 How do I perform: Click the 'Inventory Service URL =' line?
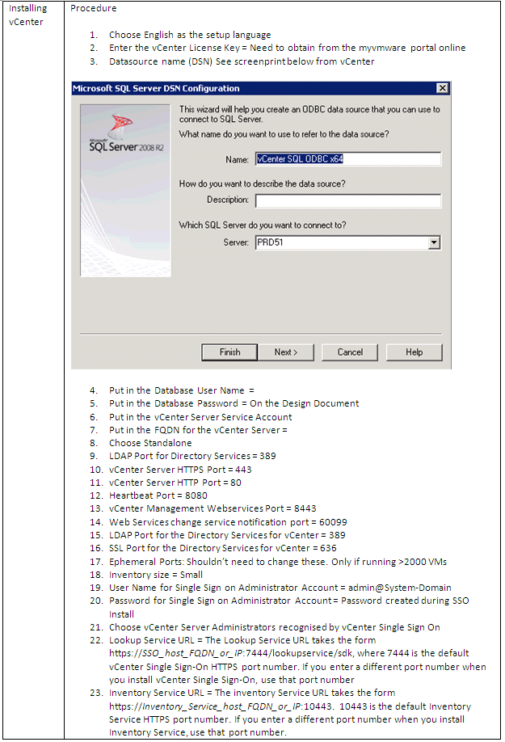coord(252,693)
